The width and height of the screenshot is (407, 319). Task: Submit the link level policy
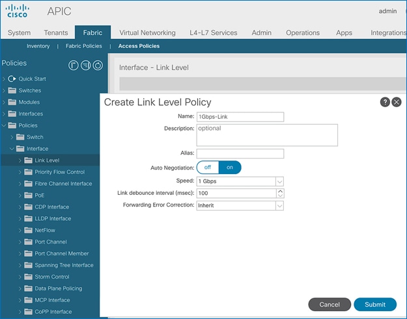(374, 304)
